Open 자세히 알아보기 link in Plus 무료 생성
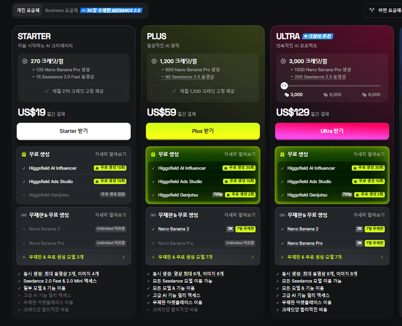Image resolution: width=402 pixels, height=326 pixels. 240,154
